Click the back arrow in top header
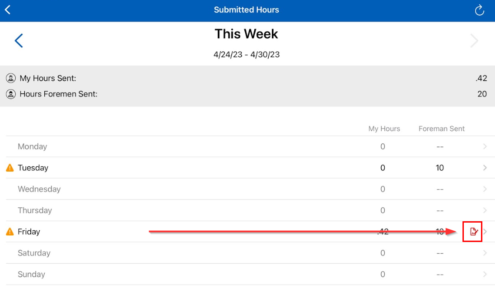 pos(8,10)
